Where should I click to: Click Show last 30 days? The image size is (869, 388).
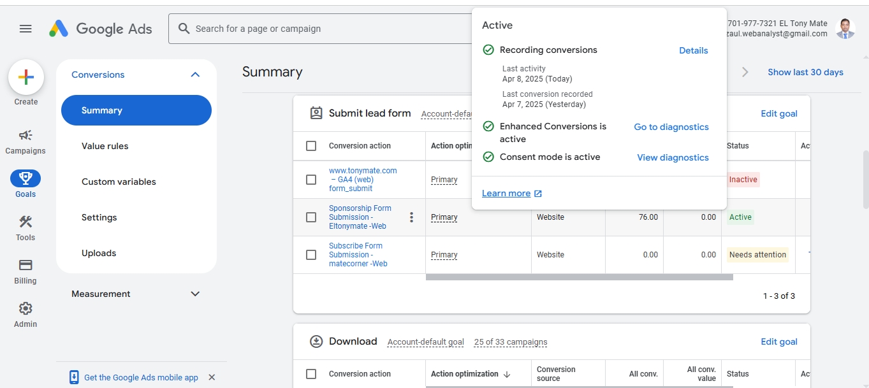point(805,72)
